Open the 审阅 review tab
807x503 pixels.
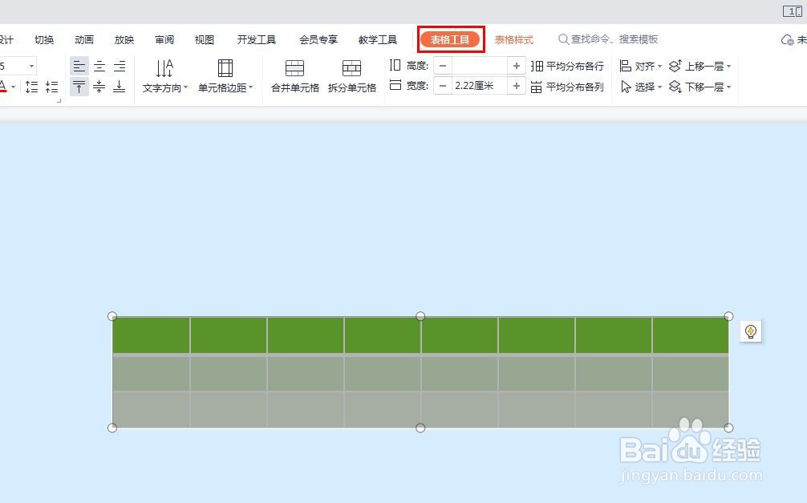[x=164, y=39]
